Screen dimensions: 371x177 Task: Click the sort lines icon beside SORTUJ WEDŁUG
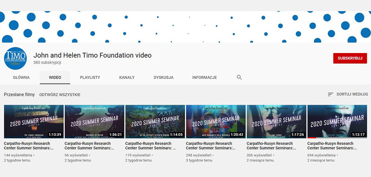[331, 94]
